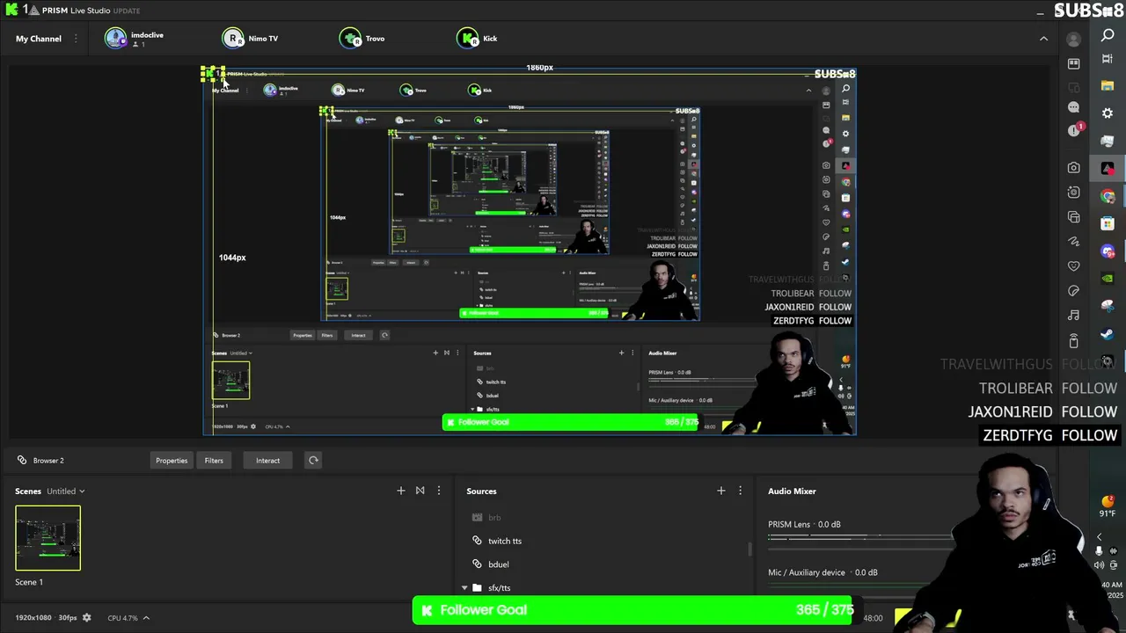This screenshot has height=633, width=1126.
Task: Click the 91°F weather widget
Action: point(1108,507)
